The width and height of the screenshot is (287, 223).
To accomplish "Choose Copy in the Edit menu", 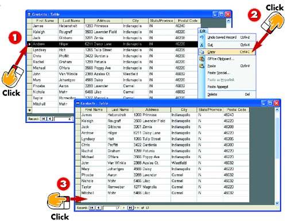I will (227, 52).
